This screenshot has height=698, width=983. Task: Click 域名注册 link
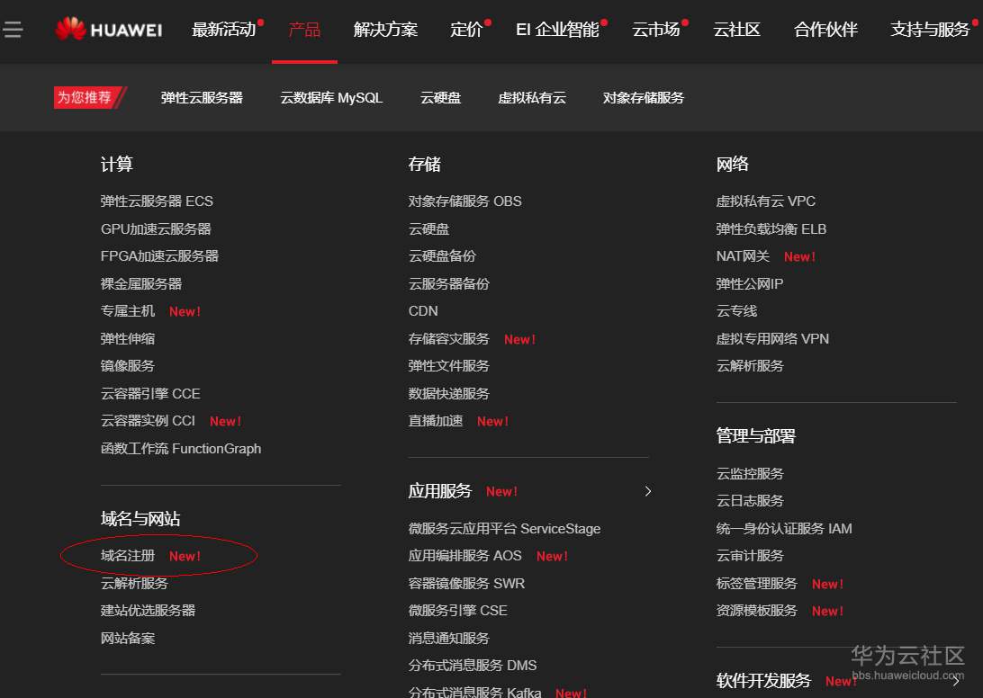tap(128, 556)
